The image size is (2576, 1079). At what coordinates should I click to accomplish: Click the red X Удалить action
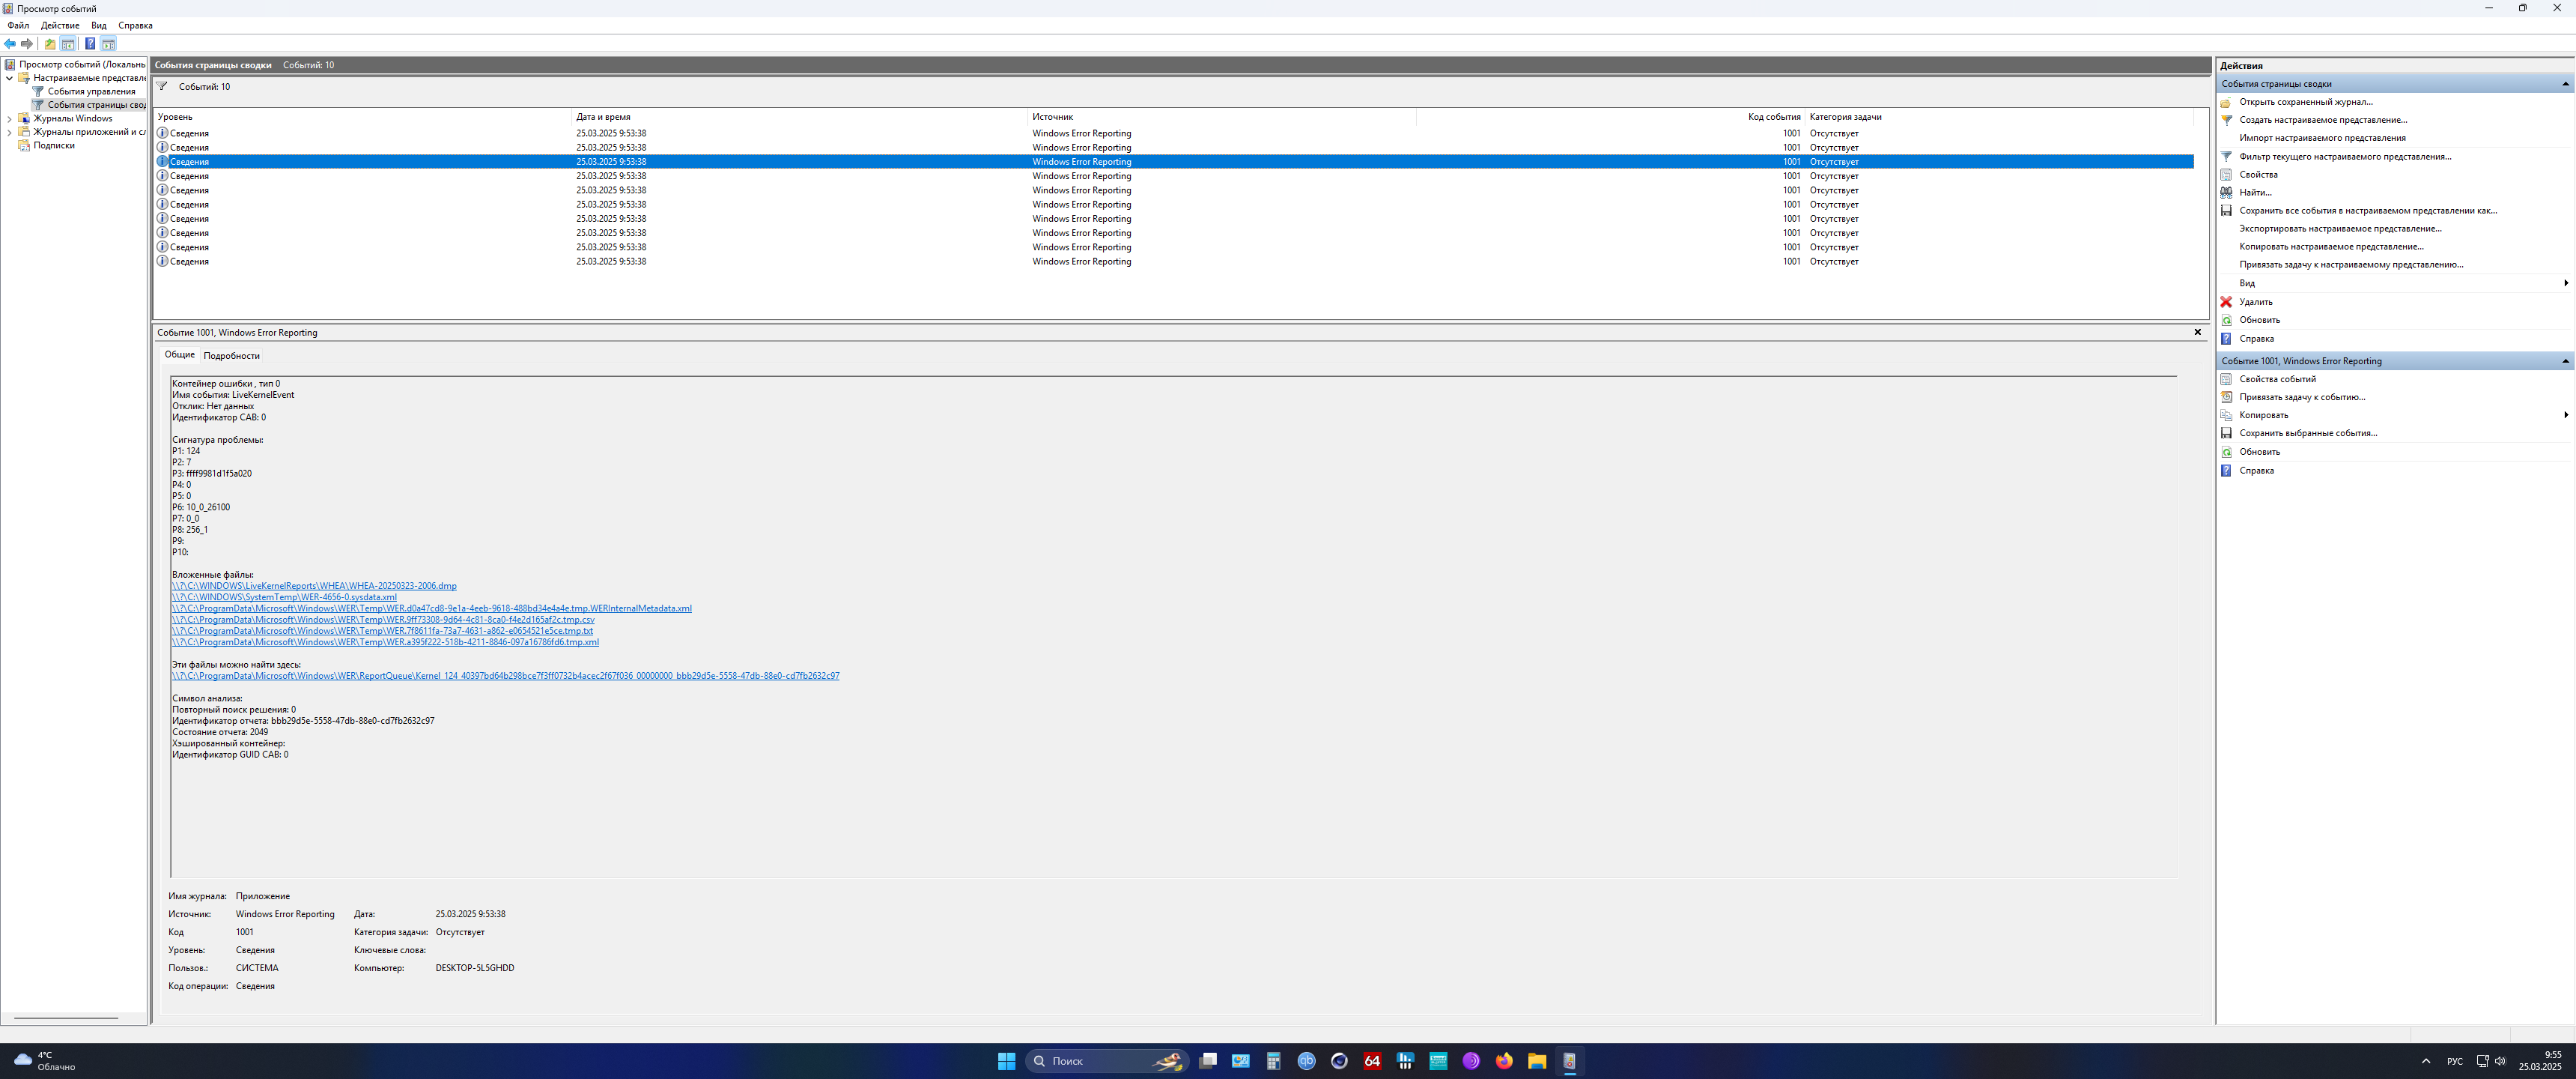point(2255,302)
